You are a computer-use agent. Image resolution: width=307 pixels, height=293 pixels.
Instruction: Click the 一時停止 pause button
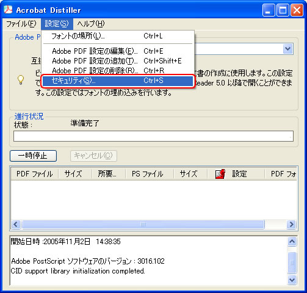[x=33, y=156]
